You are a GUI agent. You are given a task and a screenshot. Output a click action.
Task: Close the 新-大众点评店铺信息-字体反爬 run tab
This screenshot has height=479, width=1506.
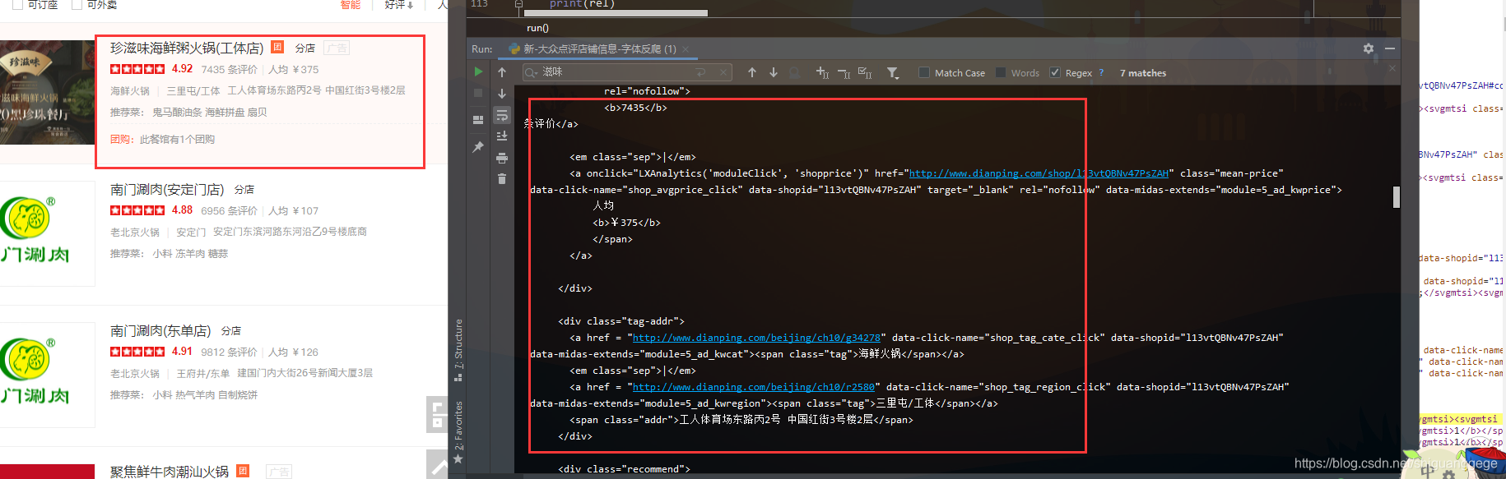[x=686, y=49]
